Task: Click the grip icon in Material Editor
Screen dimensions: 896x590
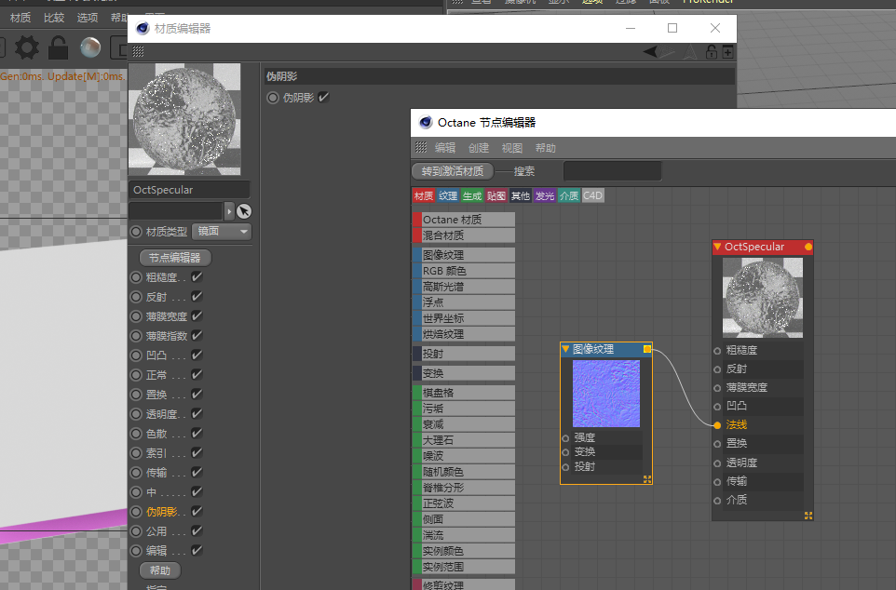Action: [138, 52]
